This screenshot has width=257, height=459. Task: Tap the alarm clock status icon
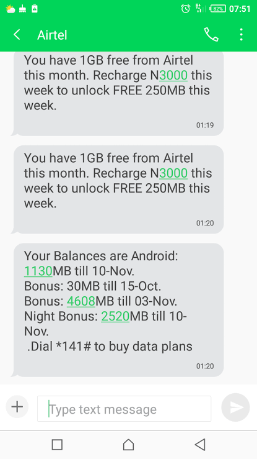pos(186,9)
